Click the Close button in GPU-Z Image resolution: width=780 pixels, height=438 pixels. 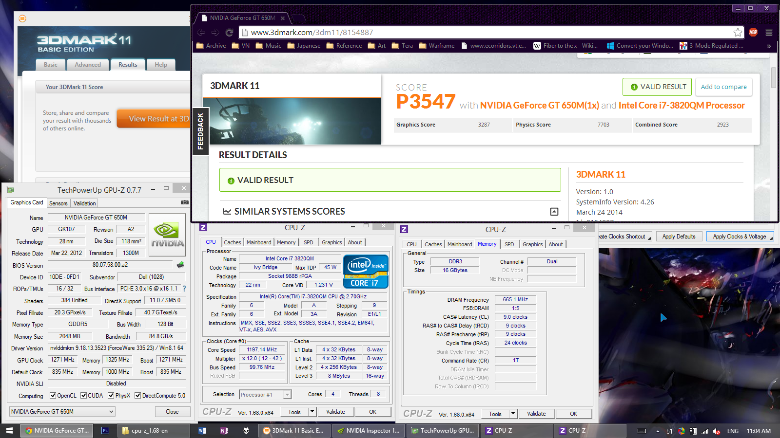[x=172, y=412]
